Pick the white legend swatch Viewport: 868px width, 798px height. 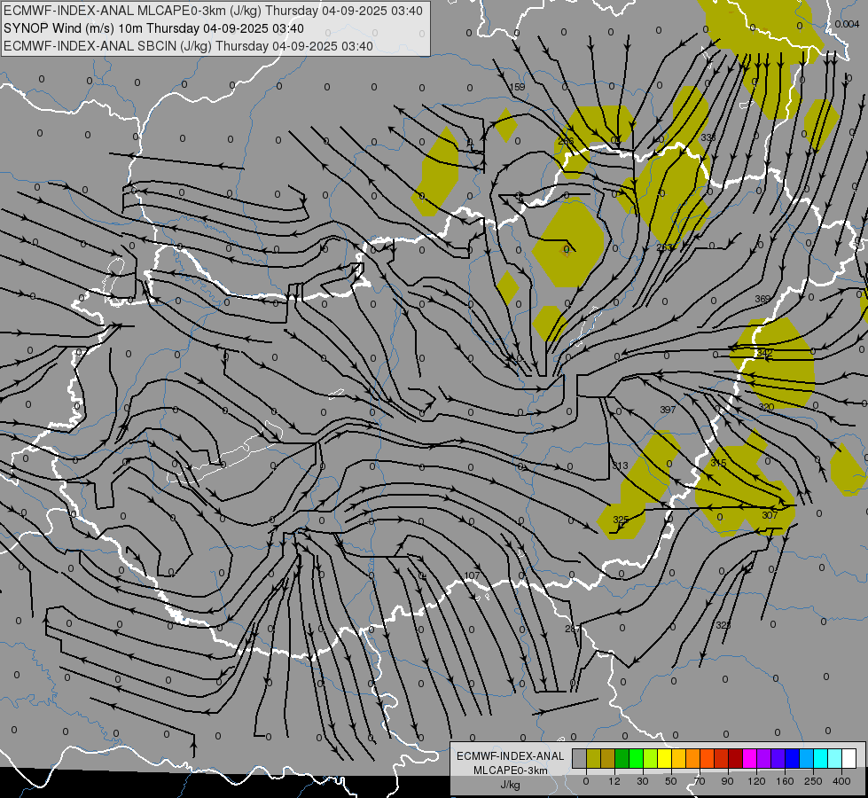tap(848, 758)
